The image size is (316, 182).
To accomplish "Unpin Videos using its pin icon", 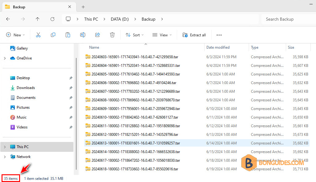I will click(71, 127).
